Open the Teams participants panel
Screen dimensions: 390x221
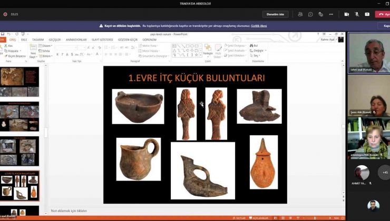(300, 14)
